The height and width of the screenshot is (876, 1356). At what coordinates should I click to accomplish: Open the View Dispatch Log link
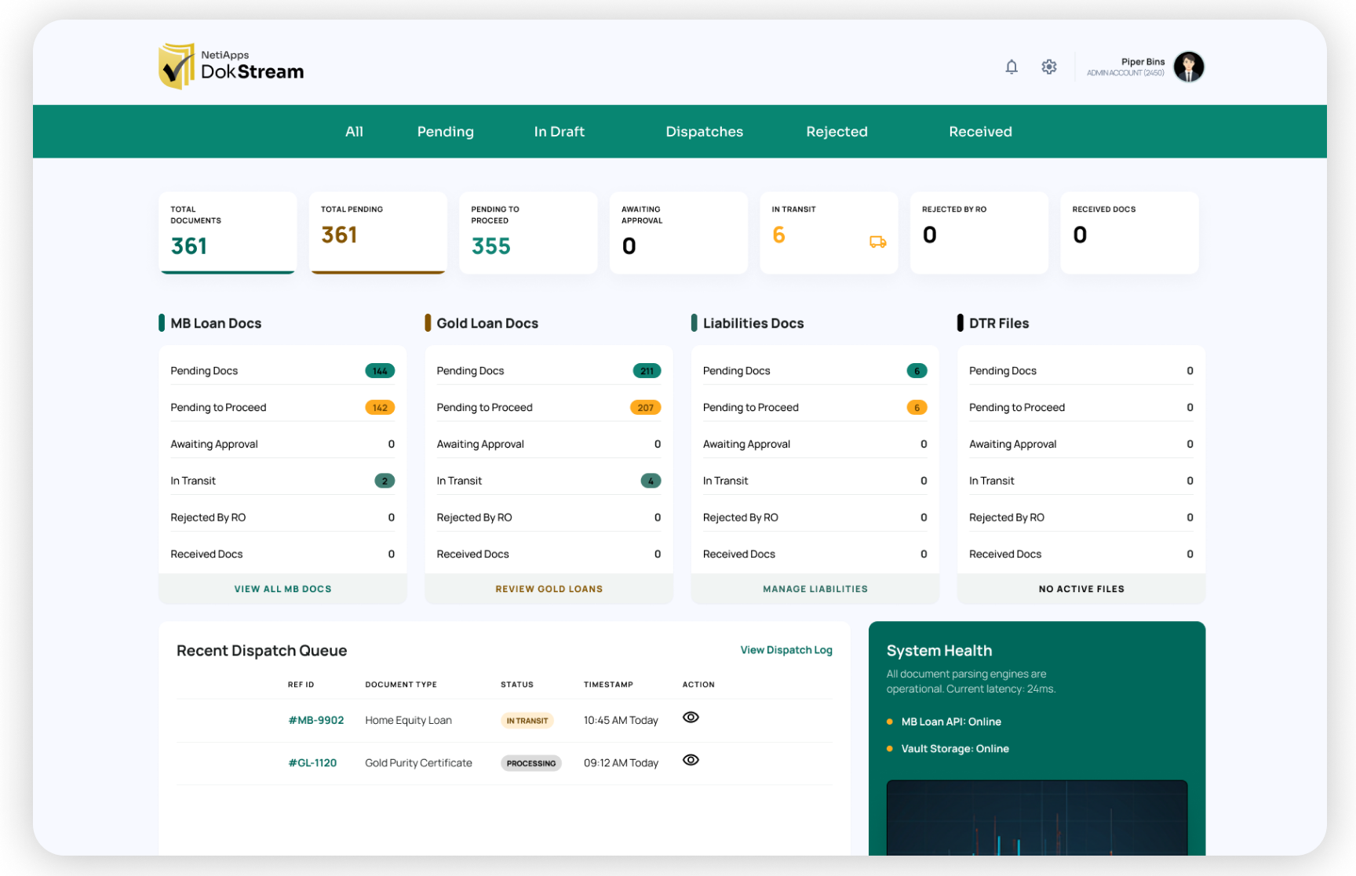click(786, 650)
